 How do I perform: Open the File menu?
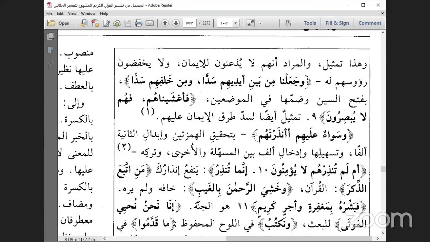point(49,13)
